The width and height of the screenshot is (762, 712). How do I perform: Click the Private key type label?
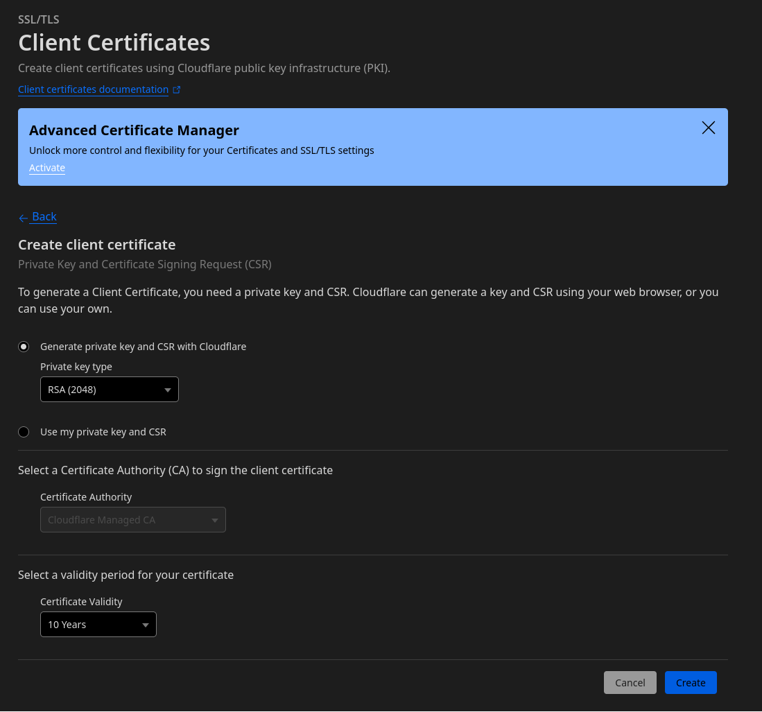(x=76, y=367)
